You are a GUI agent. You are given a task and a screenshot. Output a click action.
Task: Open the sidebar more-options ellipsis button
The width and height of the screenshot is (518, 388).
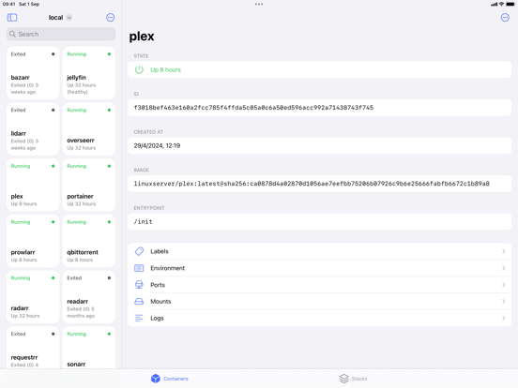(x=111, y=18)
